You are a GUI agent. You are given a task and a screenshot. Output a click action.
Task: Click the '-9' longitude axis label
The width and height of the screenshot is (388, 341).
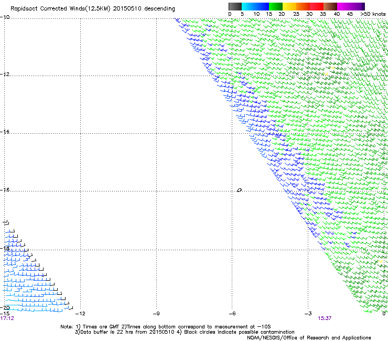point(156,314)
